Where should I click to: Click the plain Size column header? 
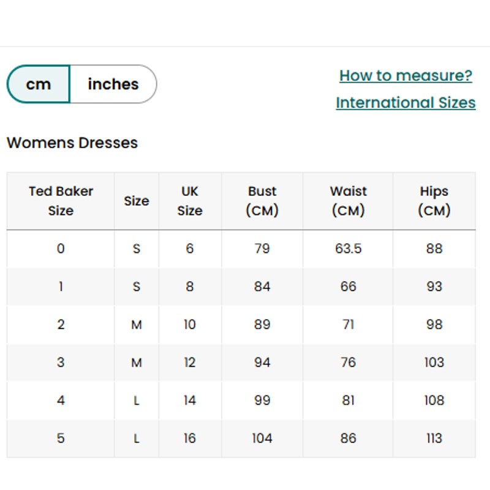click(137, 201)
